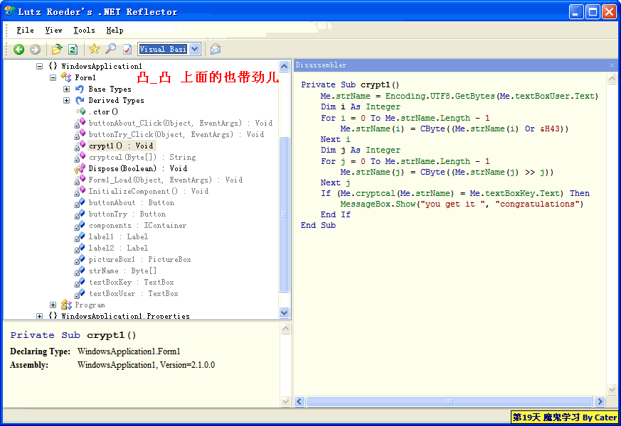Open the Tools menu
The width and height of the screenshot is (621, 426).
pos(84,30)
